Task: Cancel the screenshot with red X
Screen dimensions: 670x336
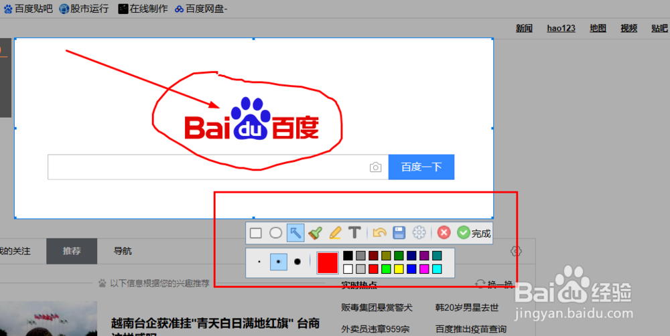Action: (444, 233)
